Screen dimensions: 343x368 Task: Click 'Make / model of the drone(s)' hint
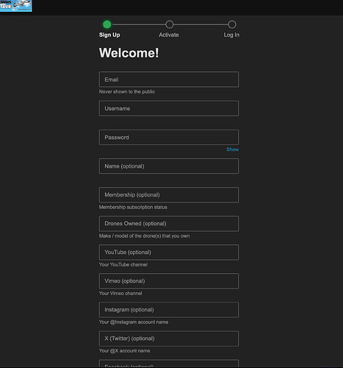[144, 236]
